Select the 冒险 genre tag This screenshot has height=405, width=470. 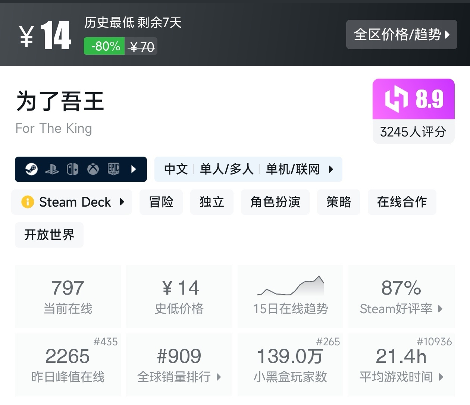[x=161, y=202]
